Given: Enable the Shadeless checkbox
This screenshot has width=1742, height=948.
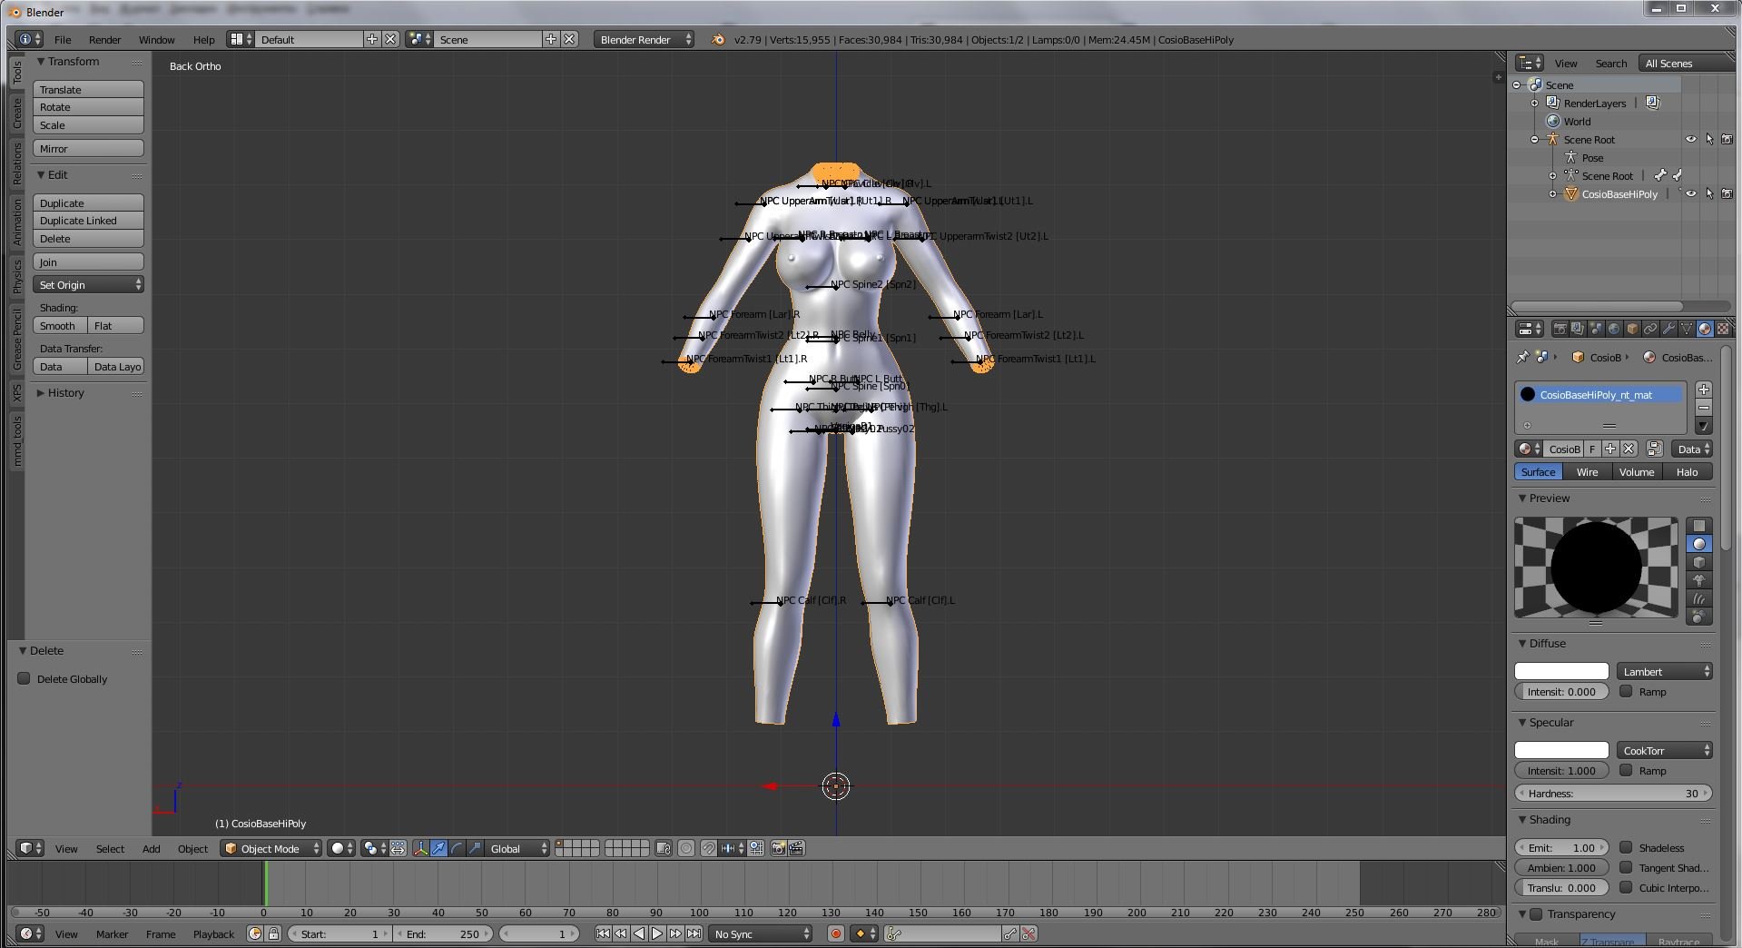Looking at the screenshot, I should click(1626, 847).
